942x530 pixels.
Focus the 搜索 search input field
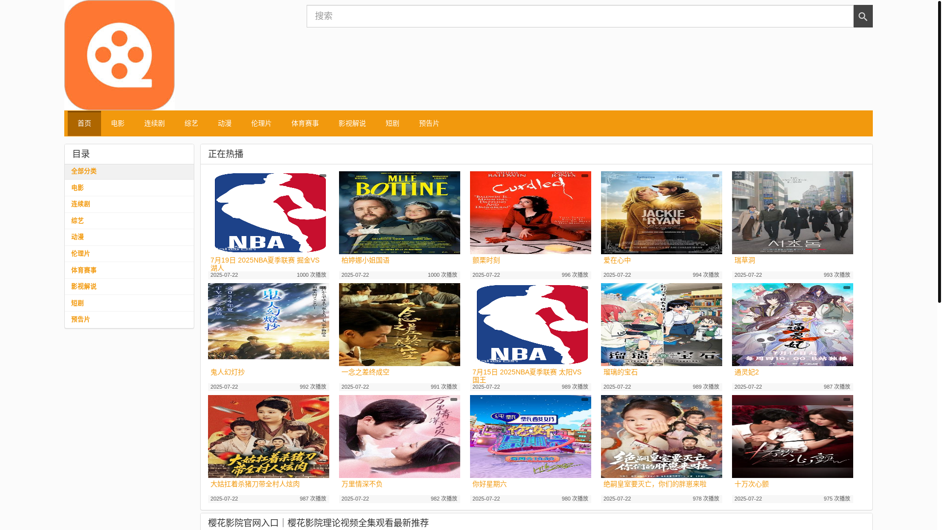coord(580,16)
